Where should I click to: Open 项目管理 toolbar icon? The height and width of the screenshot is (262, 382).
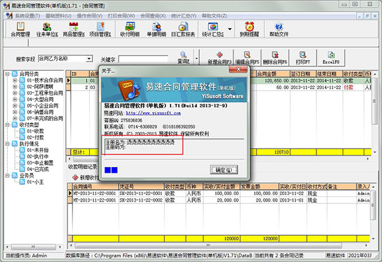point(100,29)
